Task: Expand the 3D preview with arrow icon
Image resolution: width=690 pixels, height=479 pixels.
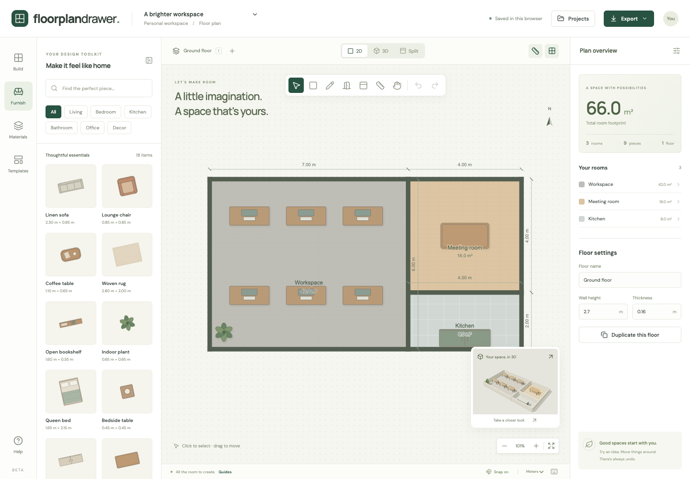Action: point(551,357)
